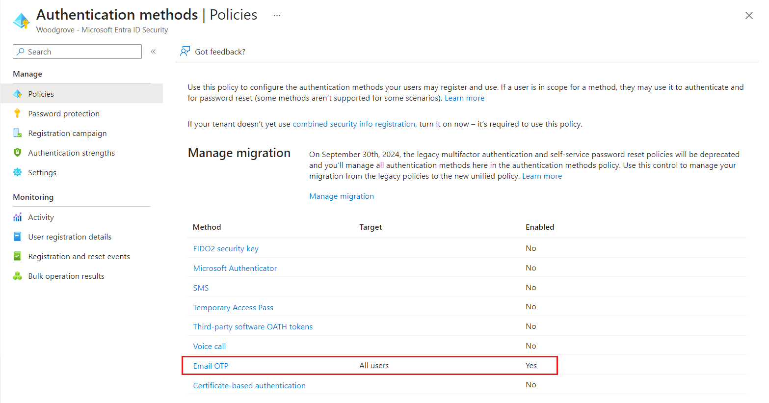Screen dimensions: 769x403
Task: Open the Email OTP method
Action: [x=211, y=366]
